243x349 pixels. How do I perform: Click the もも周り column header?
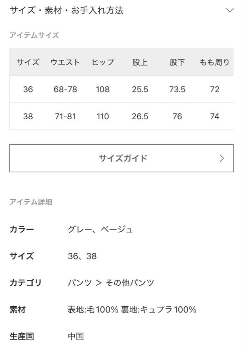point(214,62)
